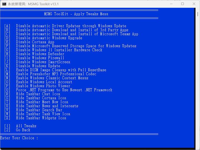200x150 pixels.
Task: Select Disable Microsoft Reserved Storage Space entry
Action: (70, 46)
